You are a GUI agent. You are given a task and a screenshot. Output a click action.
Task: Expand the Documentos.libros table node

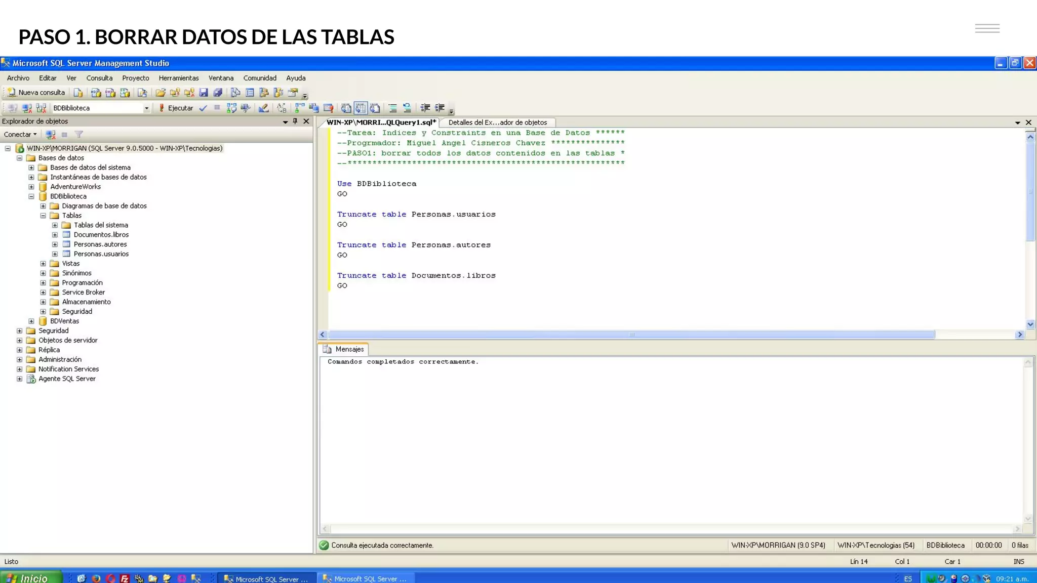coord(55,235)
